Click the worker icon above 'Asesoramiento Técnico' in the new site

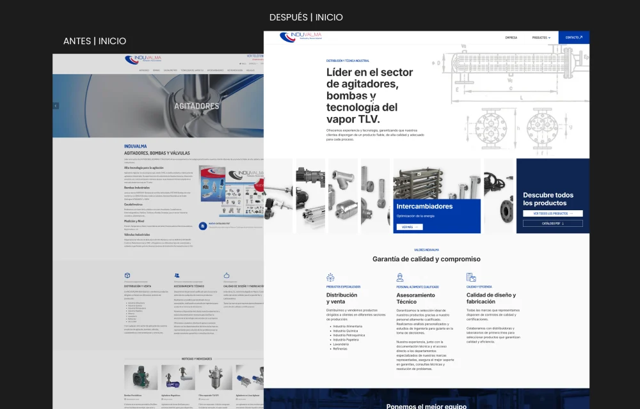(x=400, y=277)
